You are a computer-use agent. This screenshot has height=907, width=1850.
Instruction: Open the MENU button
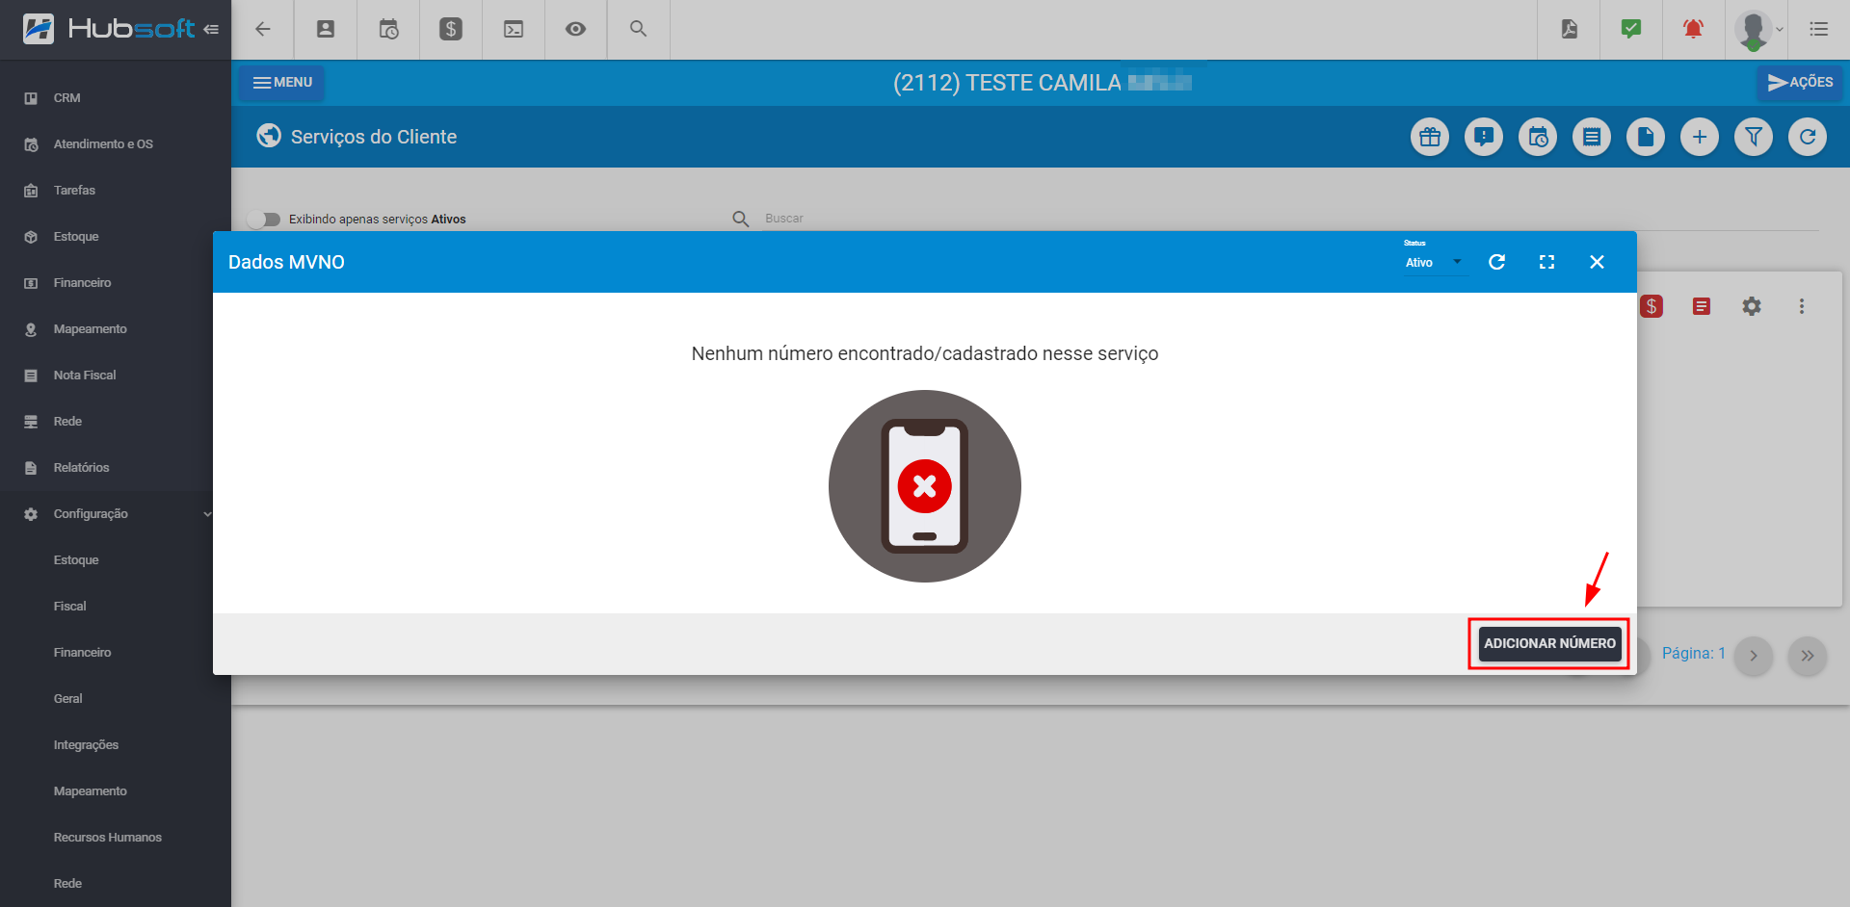282,83
